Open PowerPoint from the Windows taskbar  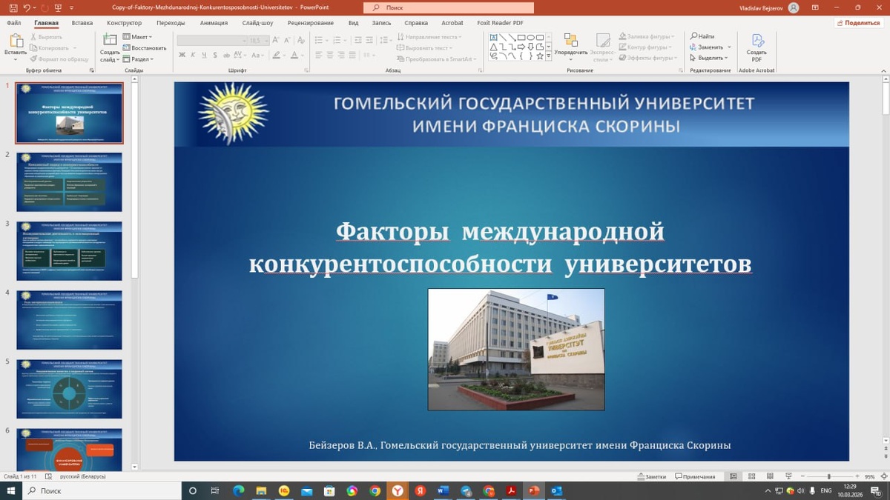[x=533, y=490]
